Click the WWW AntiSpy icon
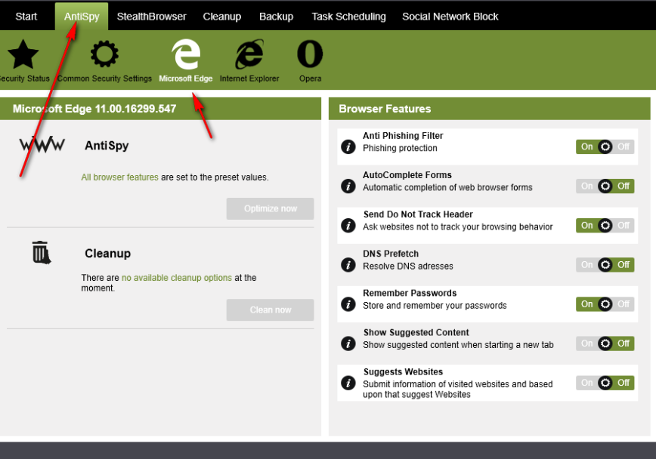 click(x=42, y=145)
